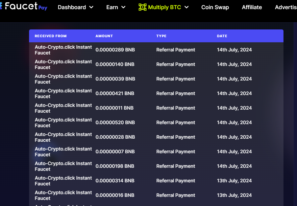The image size is (297, 206).
Task: Click the DATE column header
Action: point(222,36)
